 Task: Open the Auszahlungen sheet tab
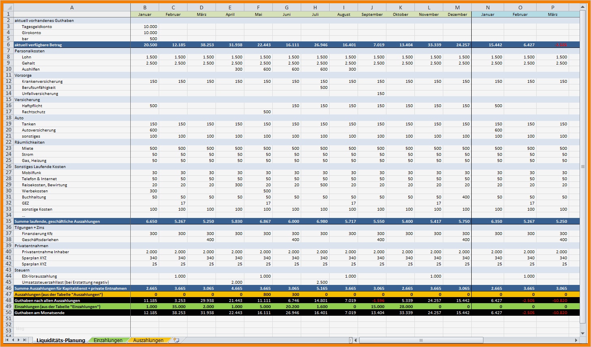pos(149,341)
